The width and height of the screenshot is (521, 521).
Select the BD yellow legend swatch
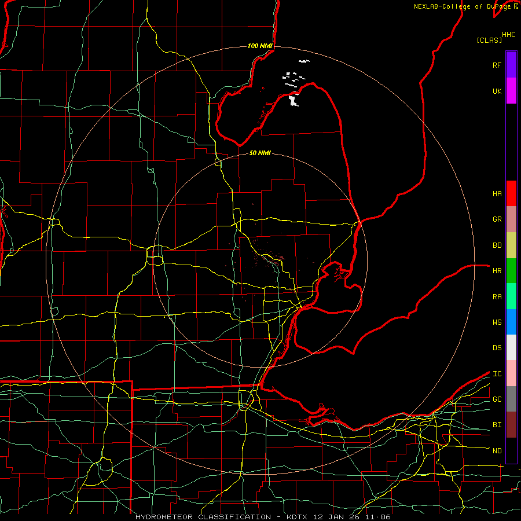click(511, 245)
